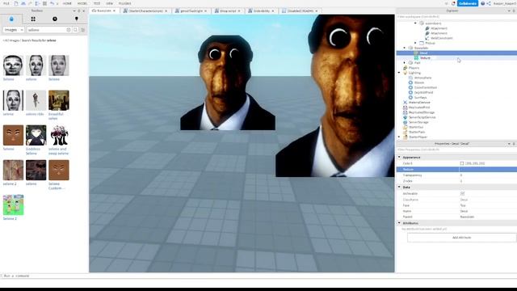Viewport: 517px width, 291px height.
Task: Select ServerStorage in Explorer
Action: tap(418, 122)
